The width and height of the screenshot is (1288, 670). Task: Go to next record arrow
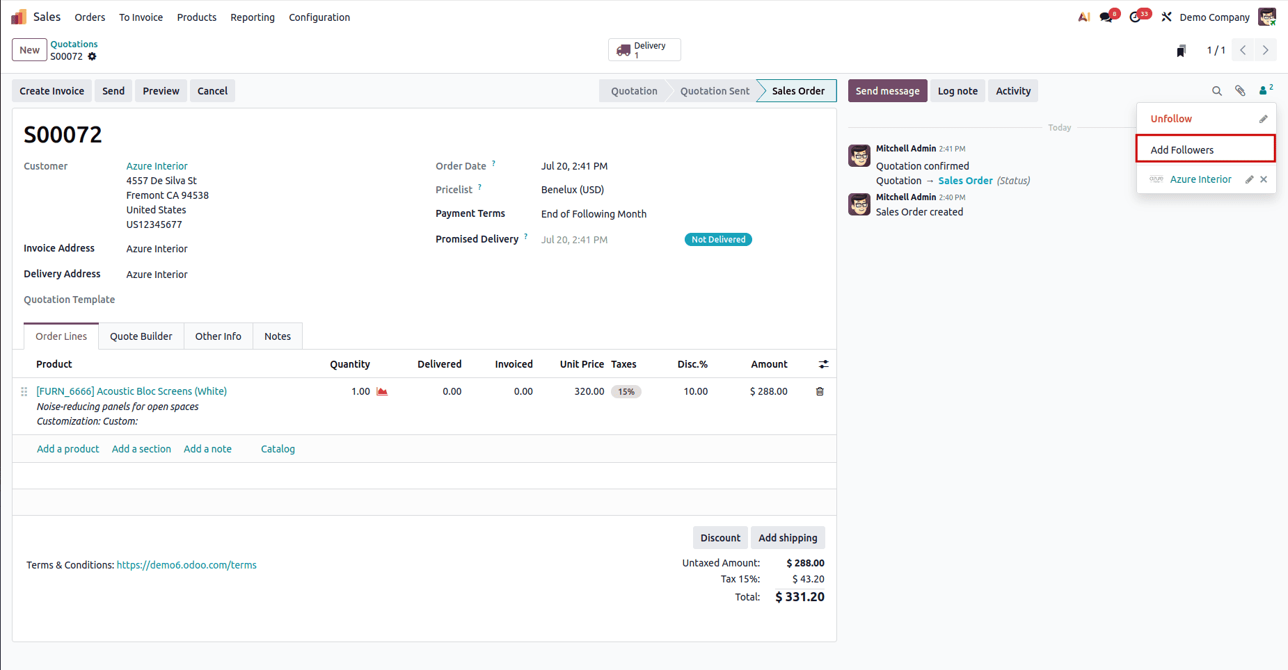pyautogui.click(x=1265, y=50)
